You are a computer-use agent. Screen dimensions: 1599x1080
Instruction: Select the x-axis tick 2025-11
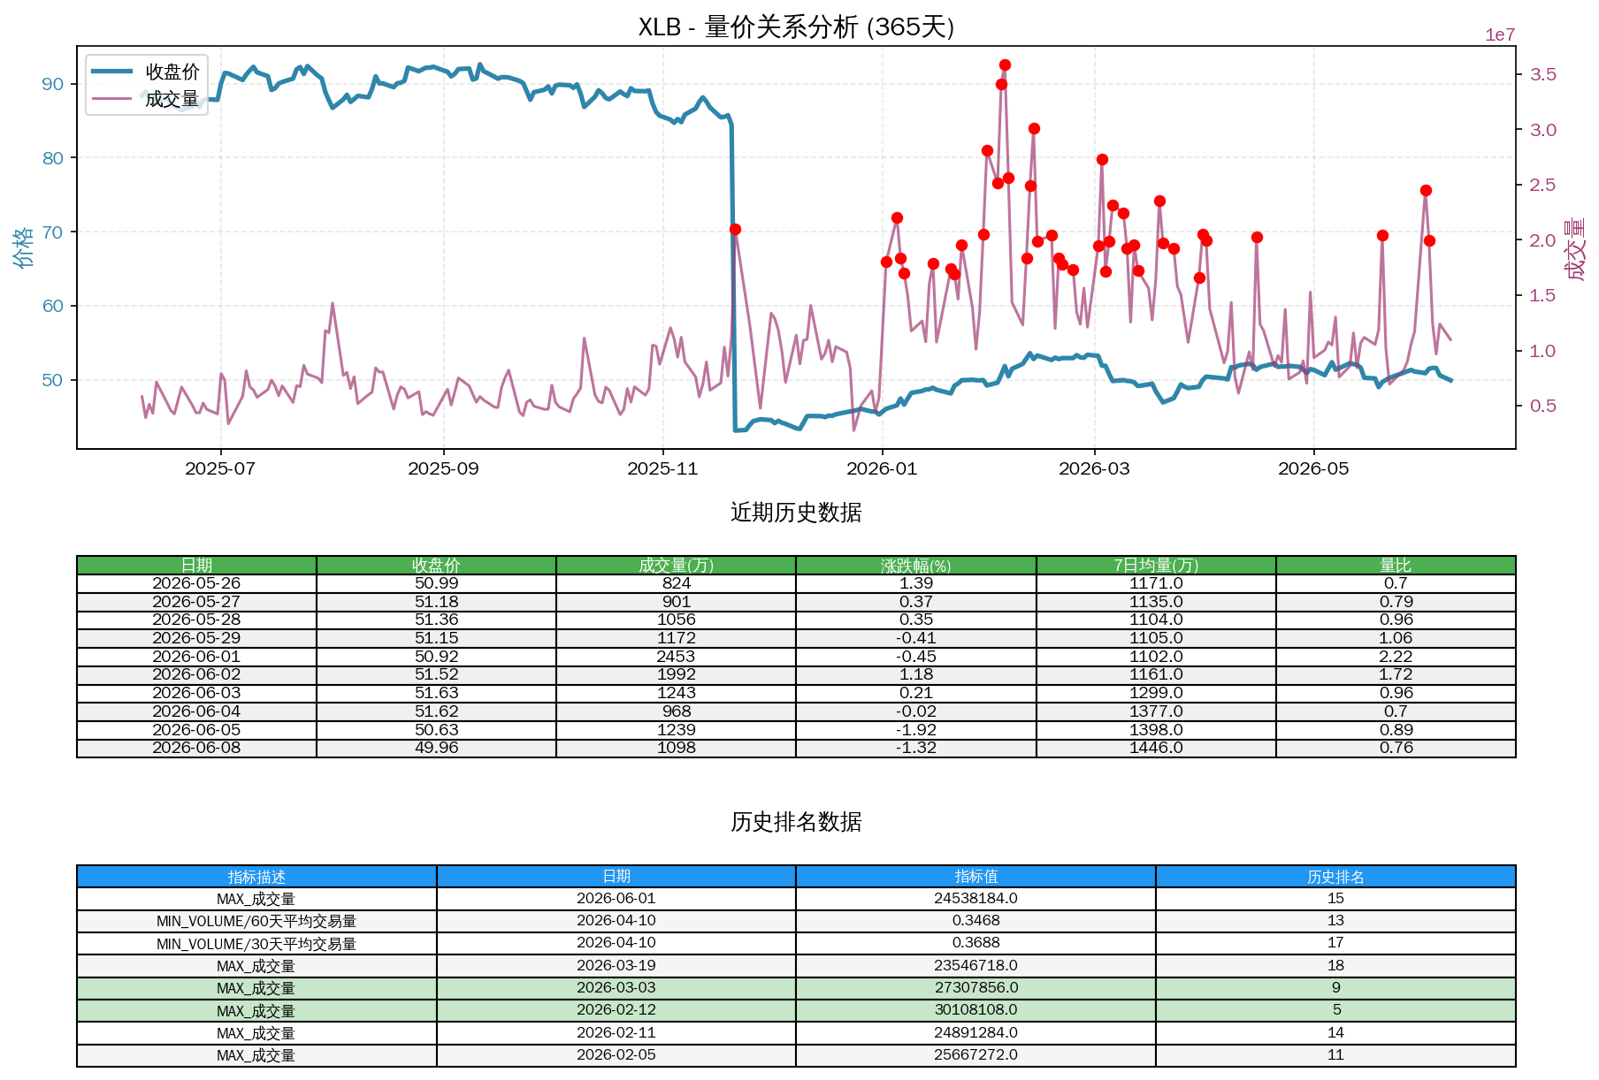coord(662,469)
